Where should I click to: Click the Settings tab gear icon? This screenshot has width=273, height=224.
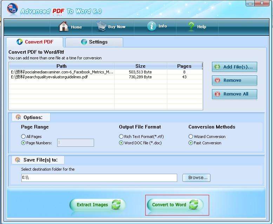[x=84, y=42]
